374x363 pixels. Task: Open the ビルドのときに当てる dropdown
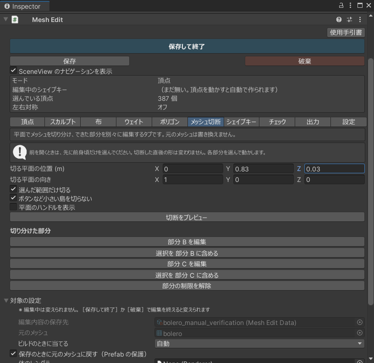pos(259,344)
